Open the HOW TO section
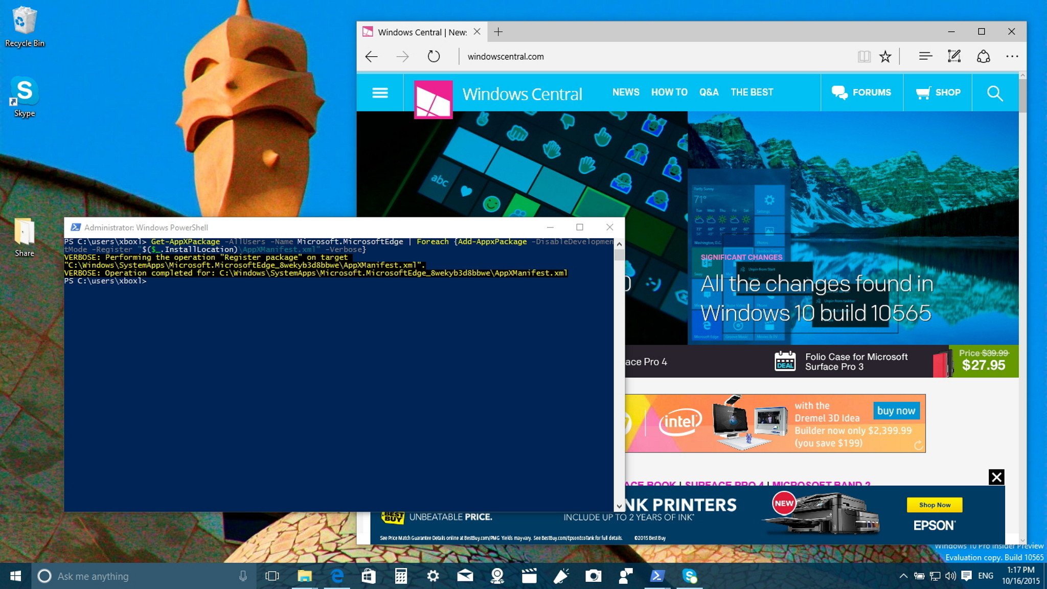1047x589 pixels. pyautogui.click(x=669, y=92)
